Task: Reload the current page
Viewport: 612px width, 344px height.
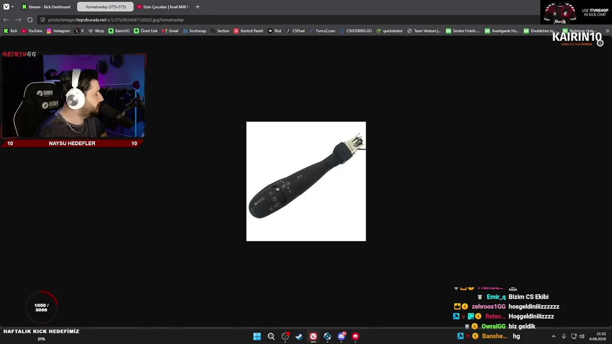Action: click(30, 20)
